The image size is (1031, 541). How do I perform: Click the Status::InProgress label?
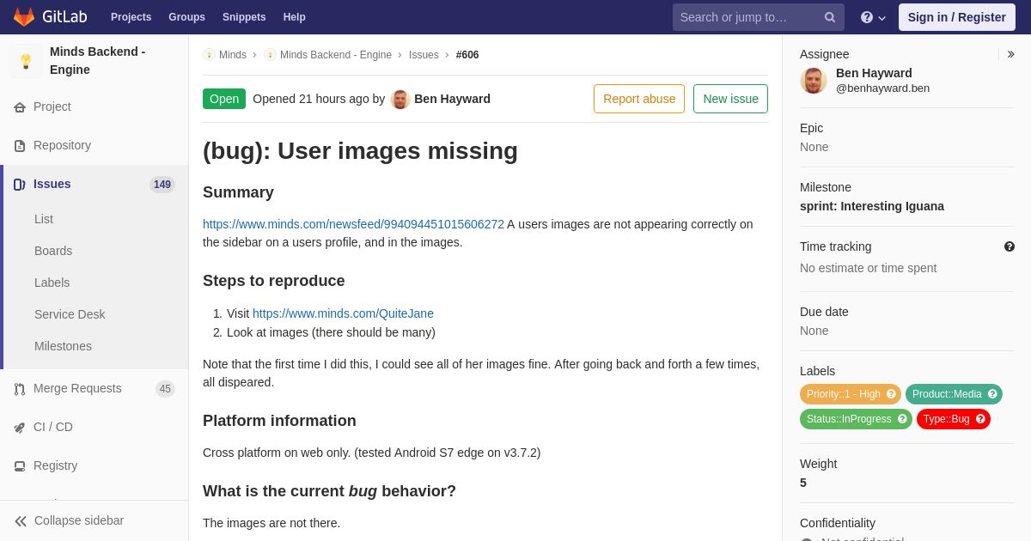(x=849, y=419)
